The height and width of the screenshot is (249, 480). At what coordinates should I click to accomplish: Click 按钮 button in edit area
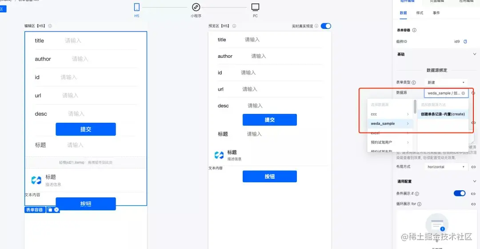coord(86,204)
